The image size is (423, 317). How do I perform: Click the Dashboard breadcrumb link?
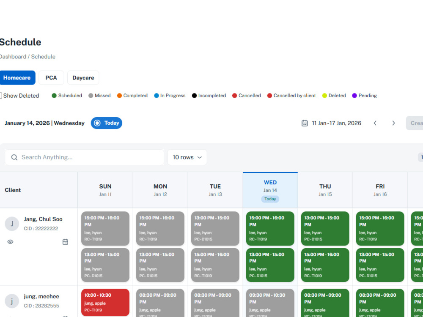click(13, 57)
